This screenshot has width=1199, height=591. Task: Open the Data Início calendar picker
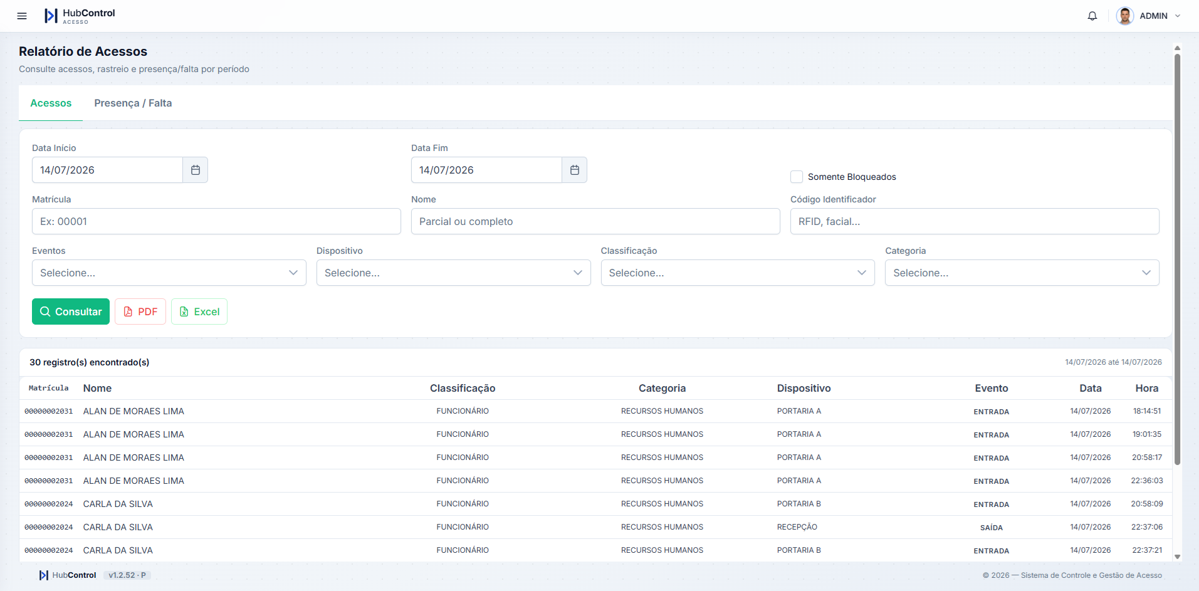[196, 170]
